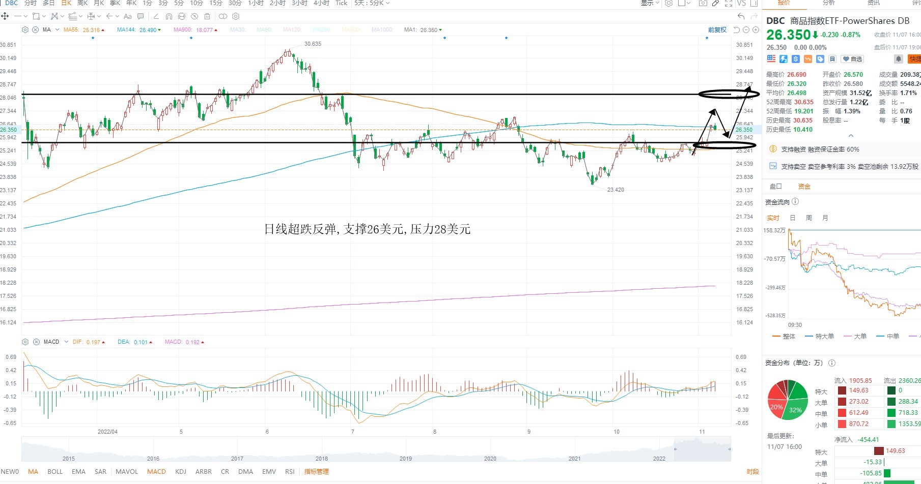The image size is (921, 484).
Task: Open chart settings gear in top toolbar
Action: click(x=668, y=3)
